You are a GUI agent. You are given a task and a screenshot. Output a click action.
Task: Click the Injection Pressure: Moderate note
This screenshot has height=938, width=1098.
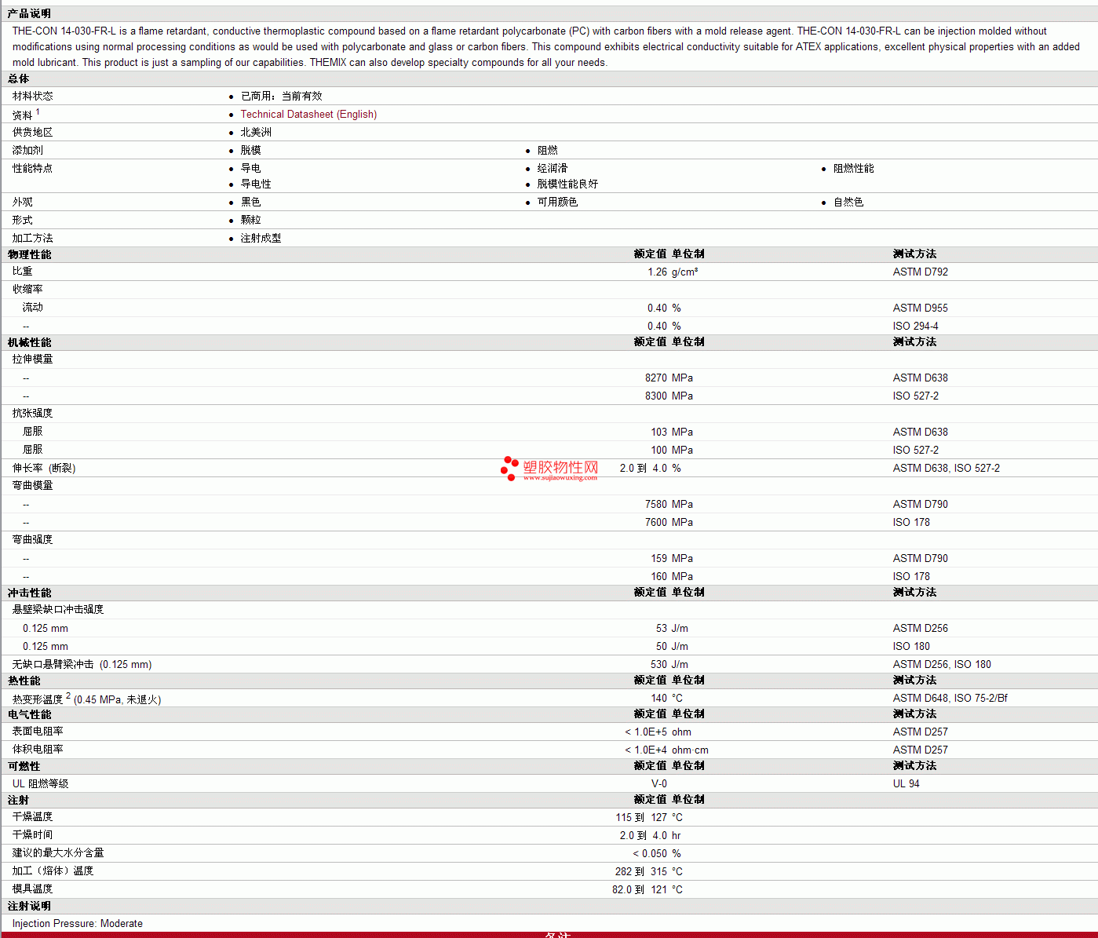pyautogui.click(x=78, y=924)
